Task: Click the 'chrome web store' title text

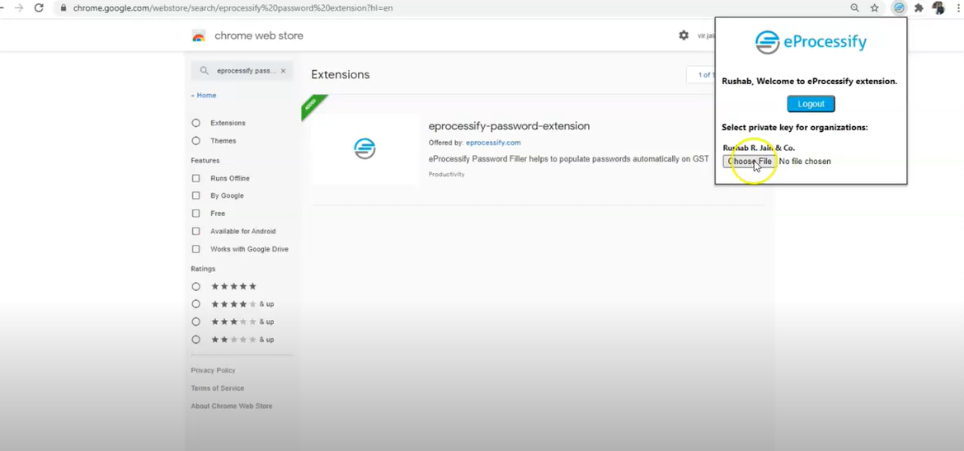Action: click(259, 35)
